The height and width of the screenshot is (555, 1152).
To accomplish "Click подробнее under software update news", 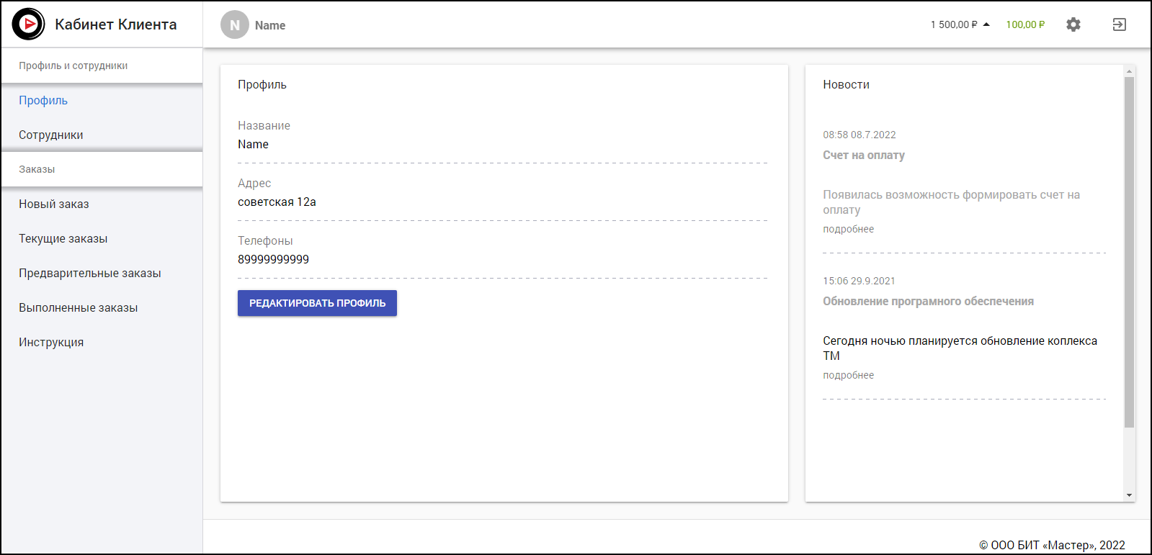I will click(848, 375).
